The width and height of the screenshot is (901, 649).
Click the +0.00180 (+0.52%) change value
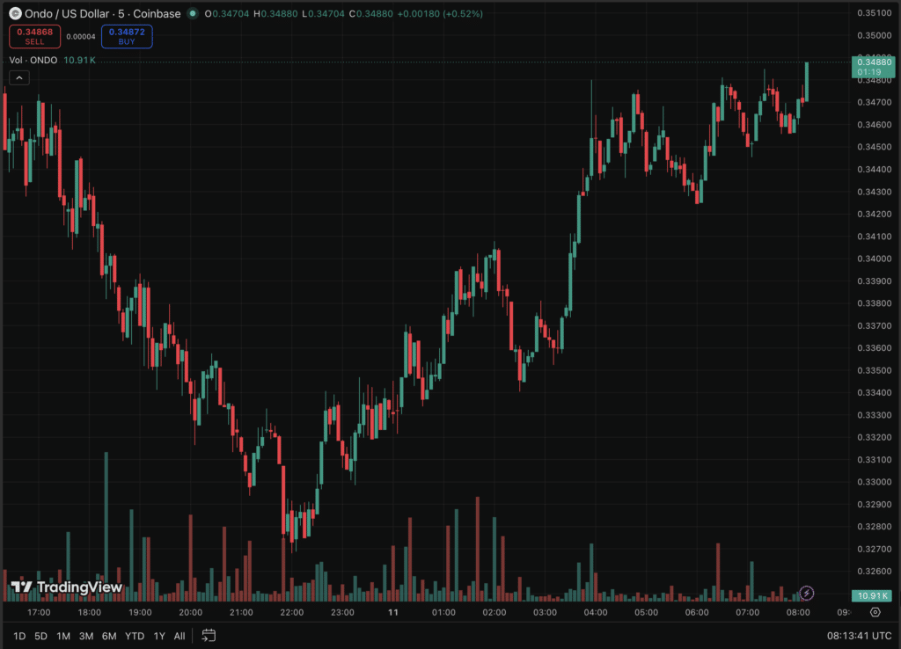point(440,14)
